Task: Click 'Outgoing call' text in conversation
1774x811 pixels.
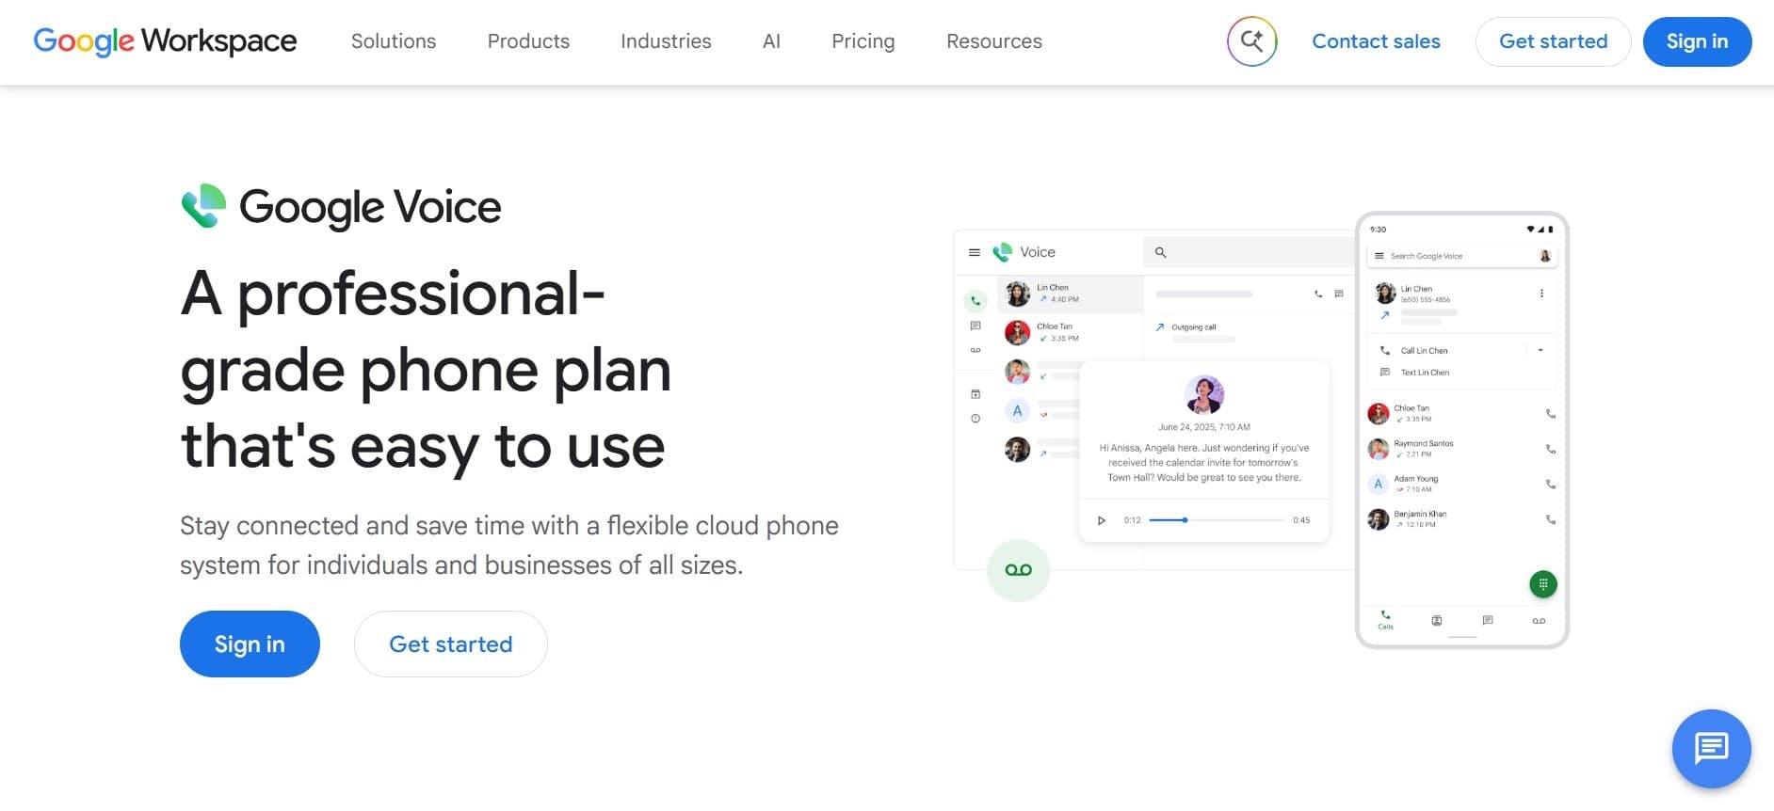Action: [1194, 327]
